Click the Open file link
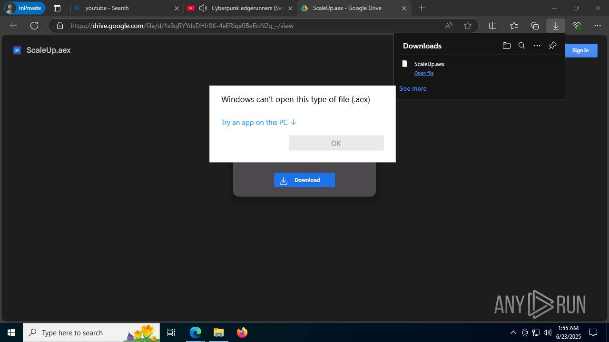The width and height of the screenshot is (609, 342). point(423,73)
